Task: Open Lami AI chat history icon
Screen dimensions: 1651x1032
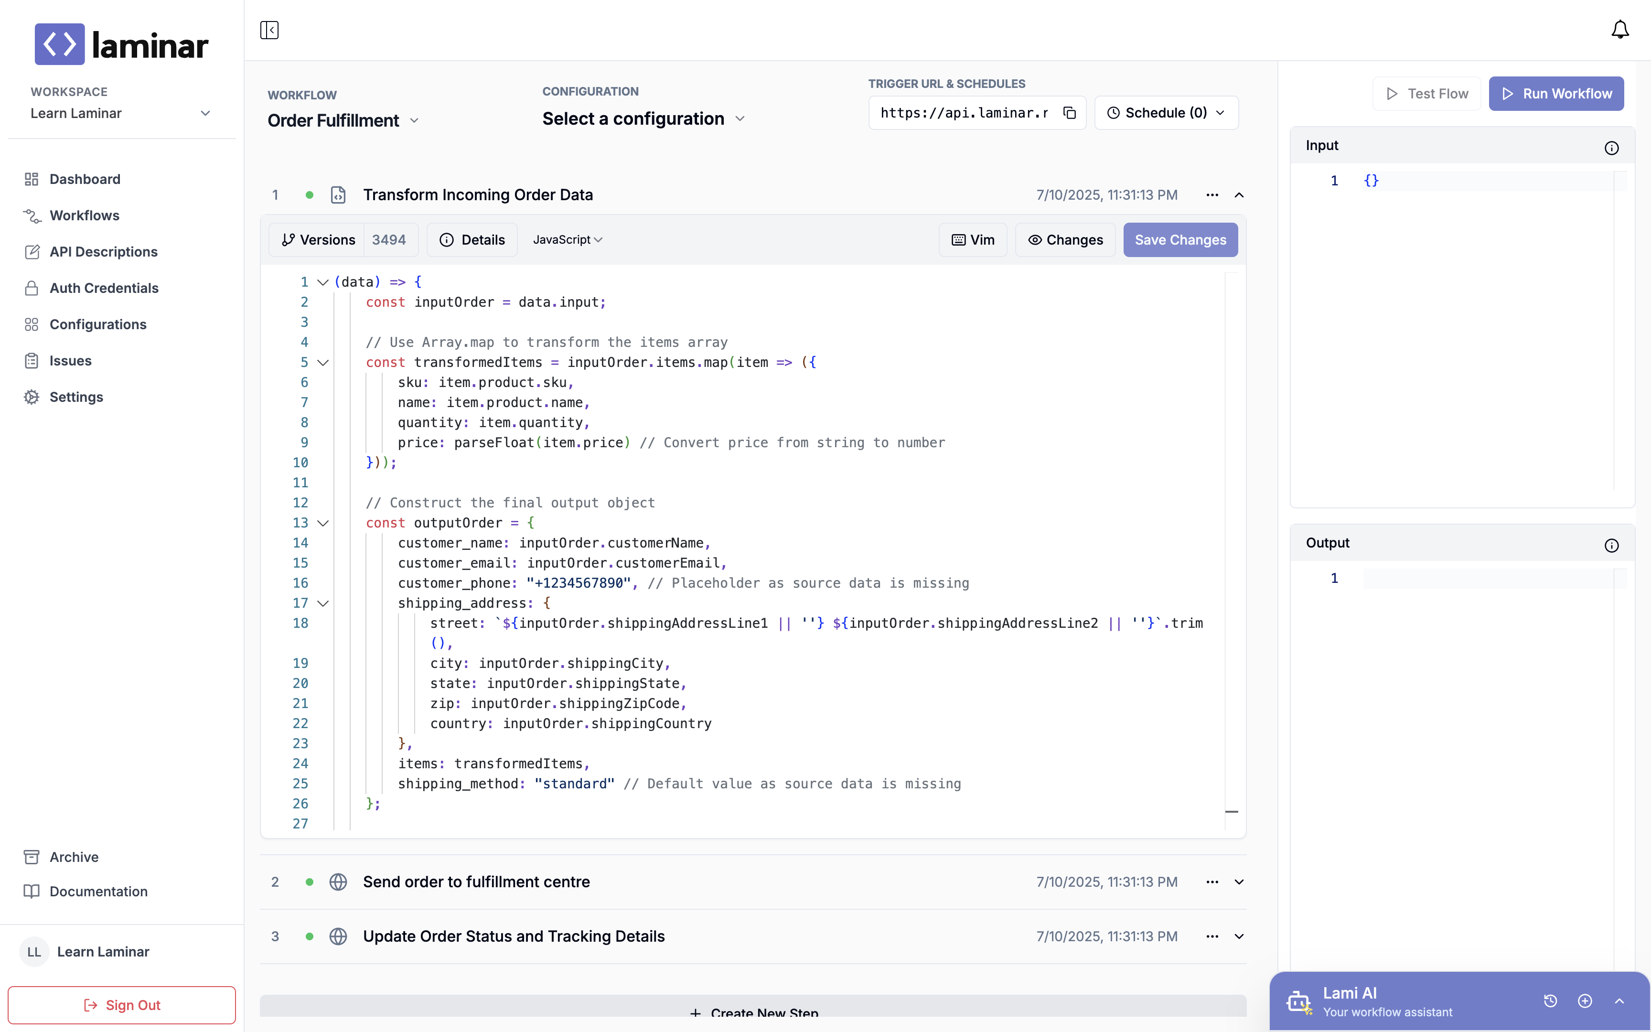Action: point(1550,1000)
